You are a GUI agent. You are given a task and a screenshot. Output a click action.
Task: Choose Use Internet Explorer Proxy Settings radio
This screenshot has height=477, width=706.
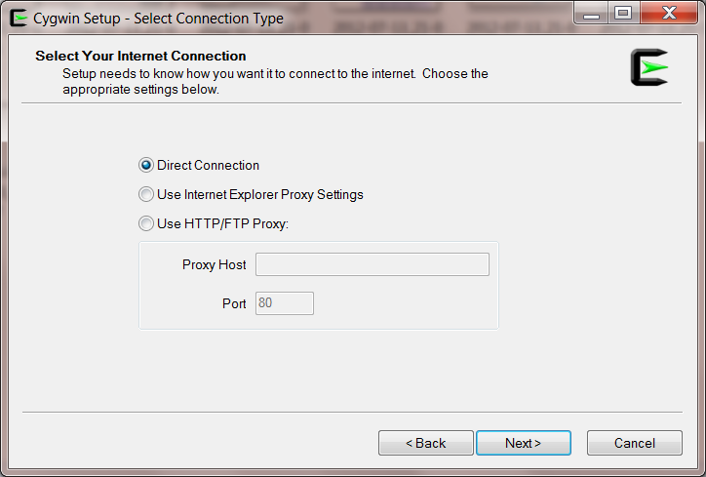(x=146, y=194)
